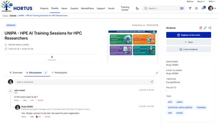Image resolution: width=218 pixels, height=126 pixels.
Task: Open the Experts section
Action: [x=74, y=8]
